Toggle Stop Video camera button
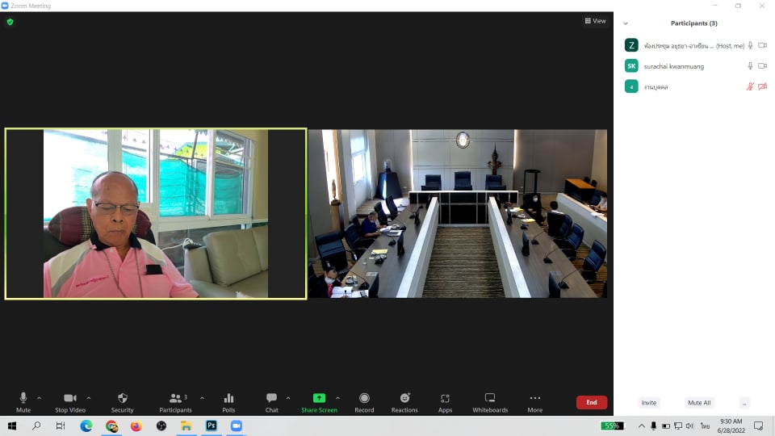The height and width of the screenshot is (436, 775). [x=70, y=401]
